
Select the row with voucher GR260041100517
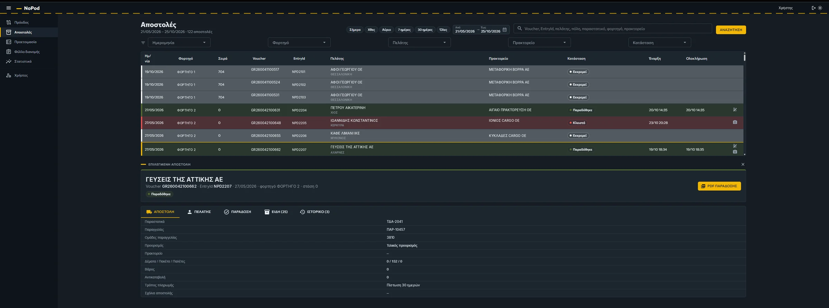point(442,72)
